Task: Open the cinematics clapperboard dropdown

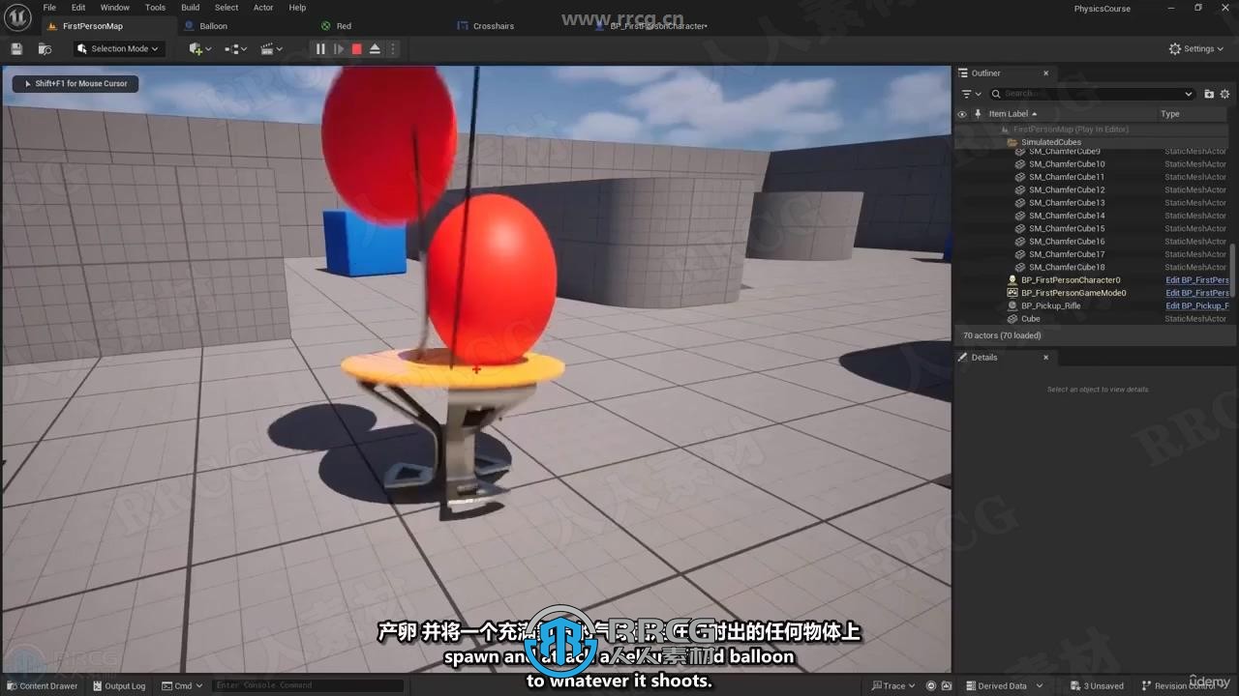Action: point(271,48)
